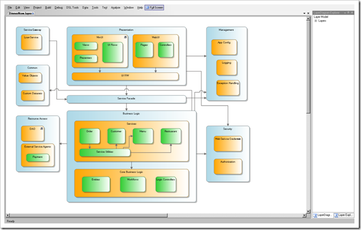The image size is (361, 230).
Task: Select the Web Service Credentials shape
Action: point(228,144)
